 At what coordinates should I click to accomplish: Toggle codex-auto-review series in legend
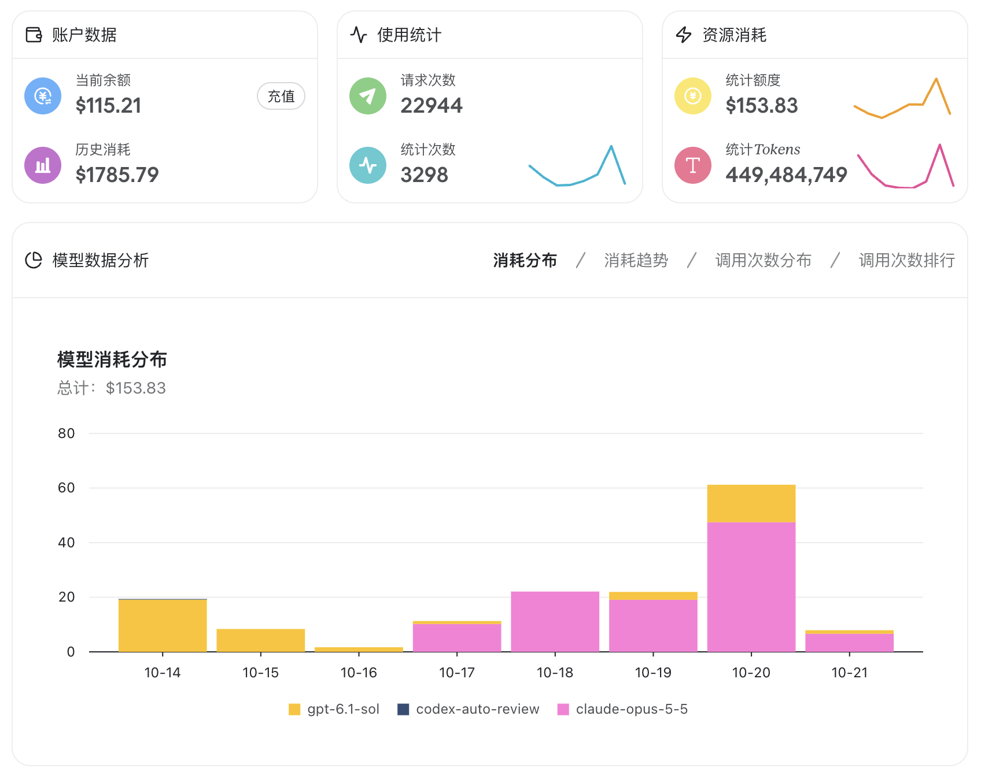coord(469,709)
